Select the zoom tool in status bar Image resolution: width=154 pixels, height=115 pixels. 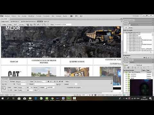point(80,95)
